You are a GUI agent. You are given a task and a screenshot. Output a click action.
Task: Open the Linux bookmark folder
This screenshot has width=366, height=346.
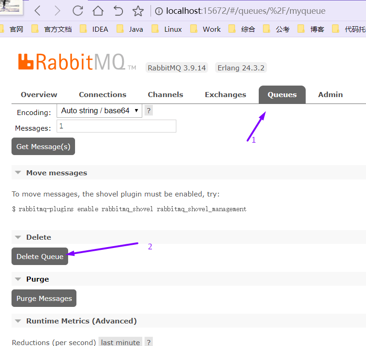[x=167, y=29]
